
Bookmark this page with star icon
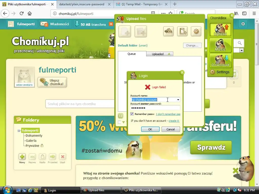coord(170,13)
